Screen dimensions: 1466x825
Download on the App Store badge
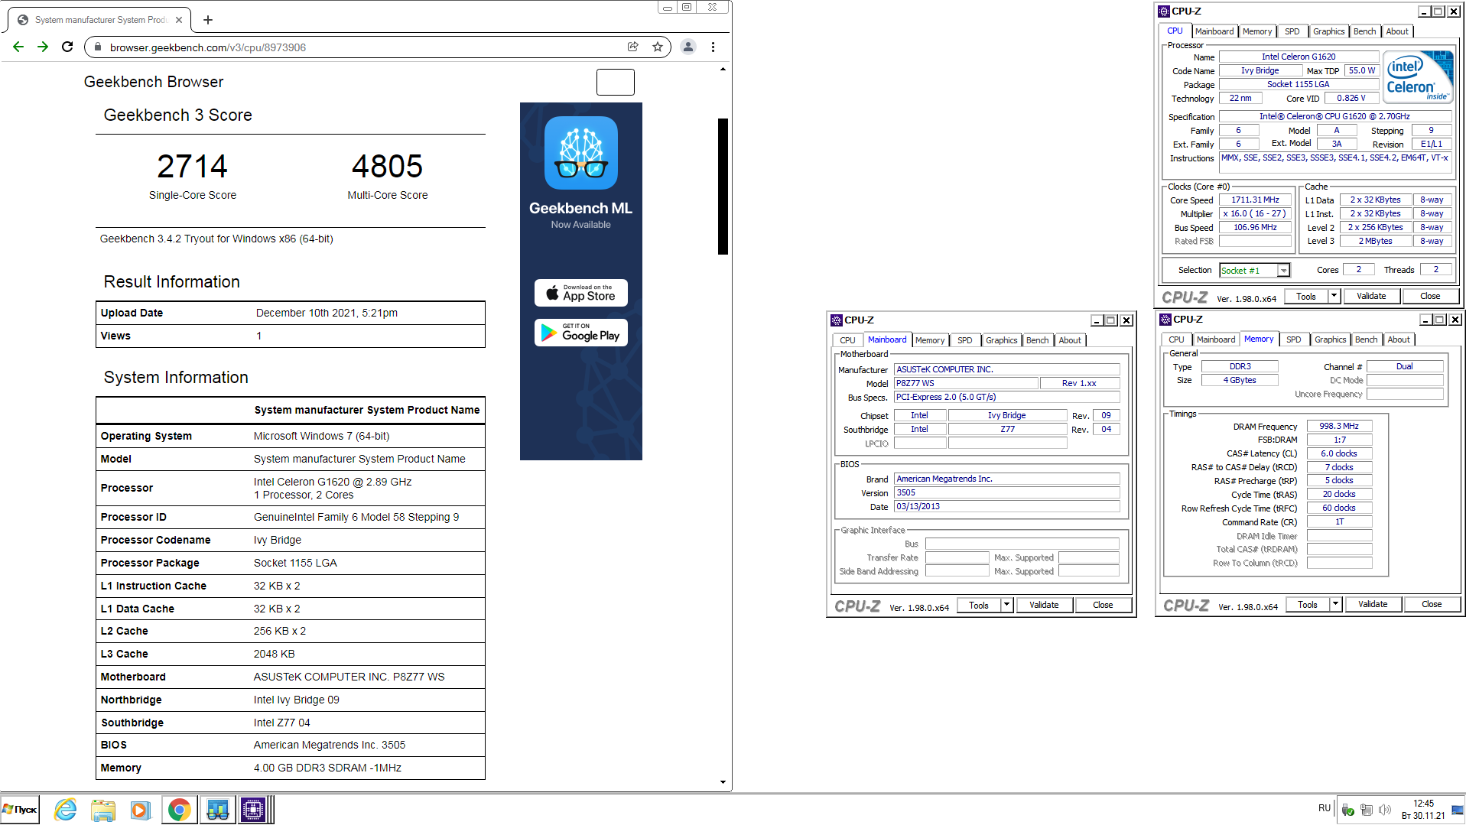click(581, 293)
